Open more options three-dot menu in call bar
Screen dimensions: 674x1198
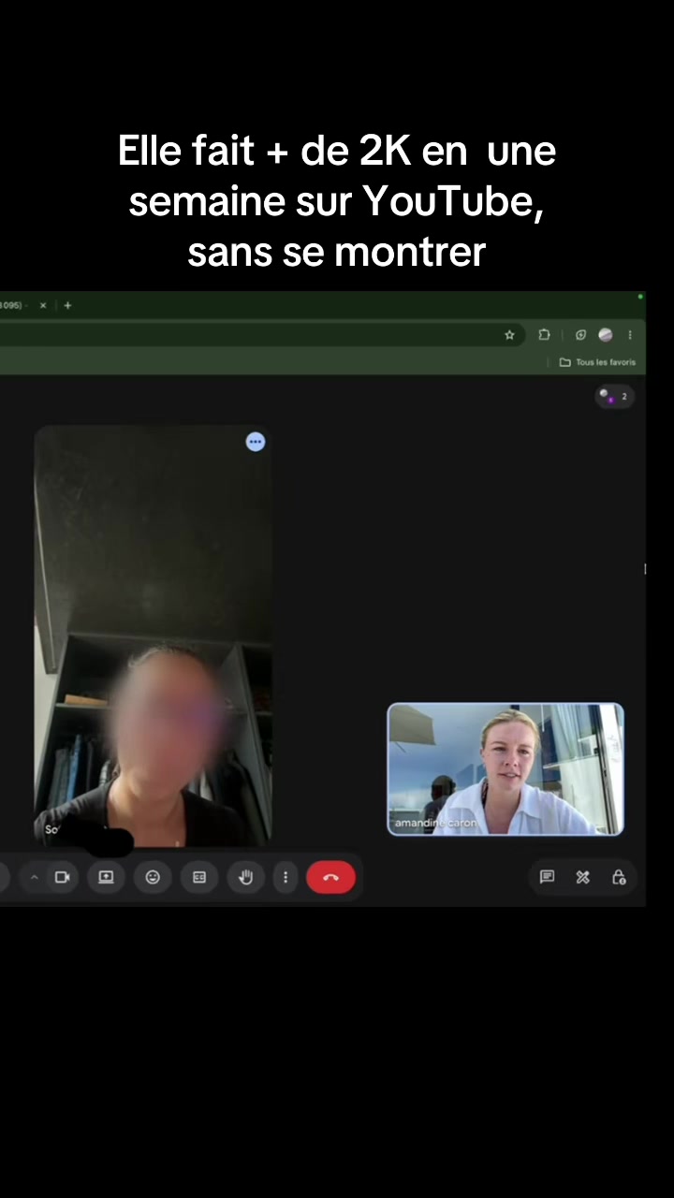pyautogui.click(x=286, y=877)
